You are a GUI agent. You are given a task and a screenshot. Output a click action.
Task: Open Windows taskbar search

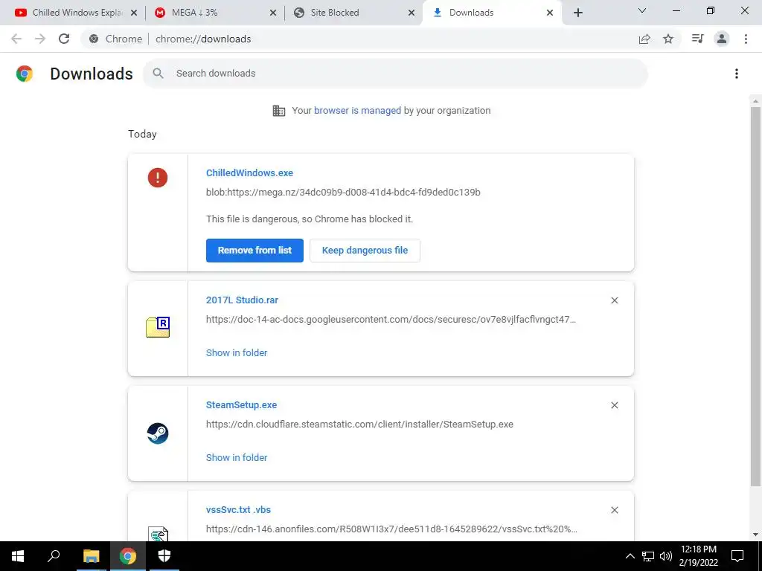[54, 556]
